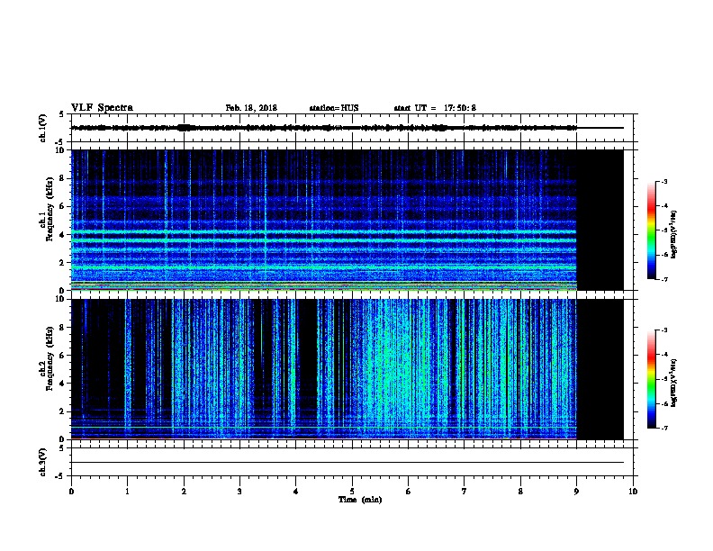713x551 pixels.
Task: Click the 1 tick label on Time axis
Action: pyautogui.click(x=127, y=492)
